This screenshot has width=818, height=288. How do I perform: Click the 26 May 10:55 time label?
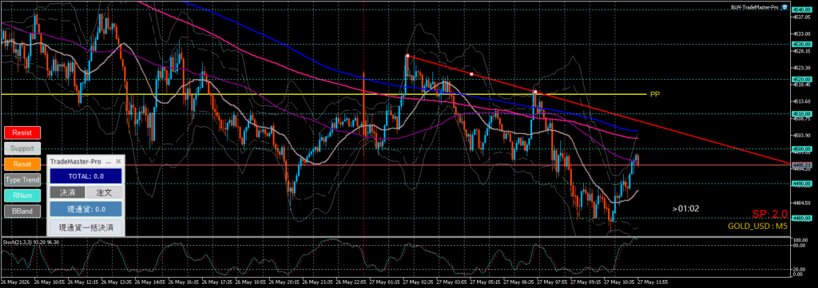[49, 283]
